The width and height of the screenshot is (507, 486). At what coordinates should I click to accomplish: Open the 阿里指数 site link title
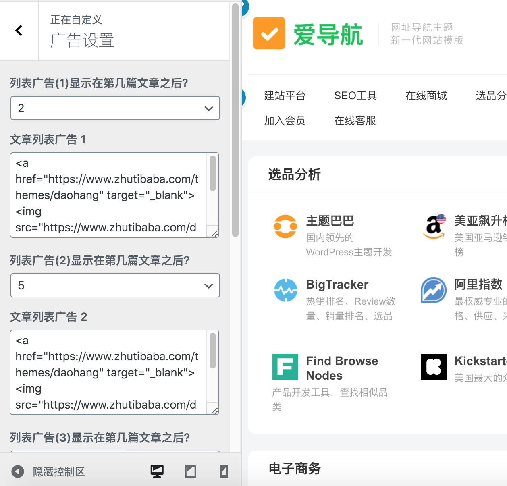click(478, 285)
